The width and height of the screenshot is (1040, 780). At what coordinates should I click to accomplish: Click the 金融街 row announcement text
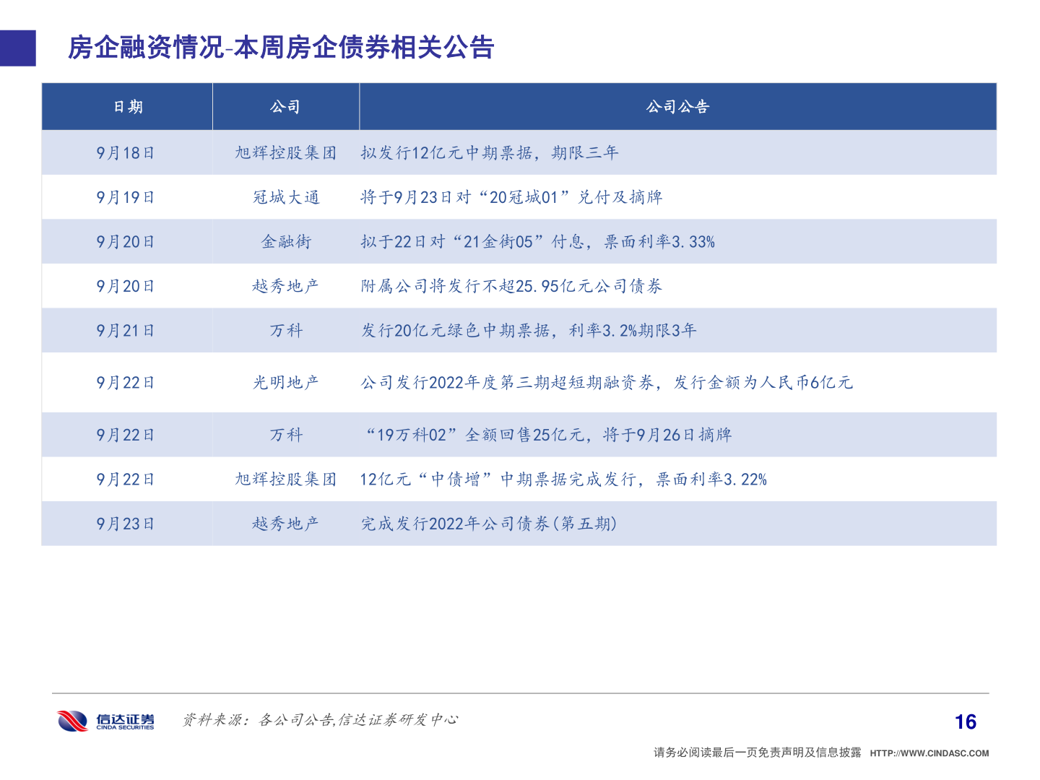tap(538, 242)
